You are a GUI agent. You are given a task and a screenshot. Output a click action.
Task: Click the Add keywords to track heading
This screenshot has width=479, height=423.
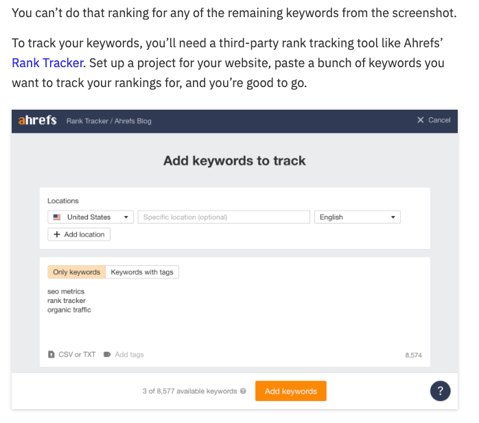tap(234, 160)
